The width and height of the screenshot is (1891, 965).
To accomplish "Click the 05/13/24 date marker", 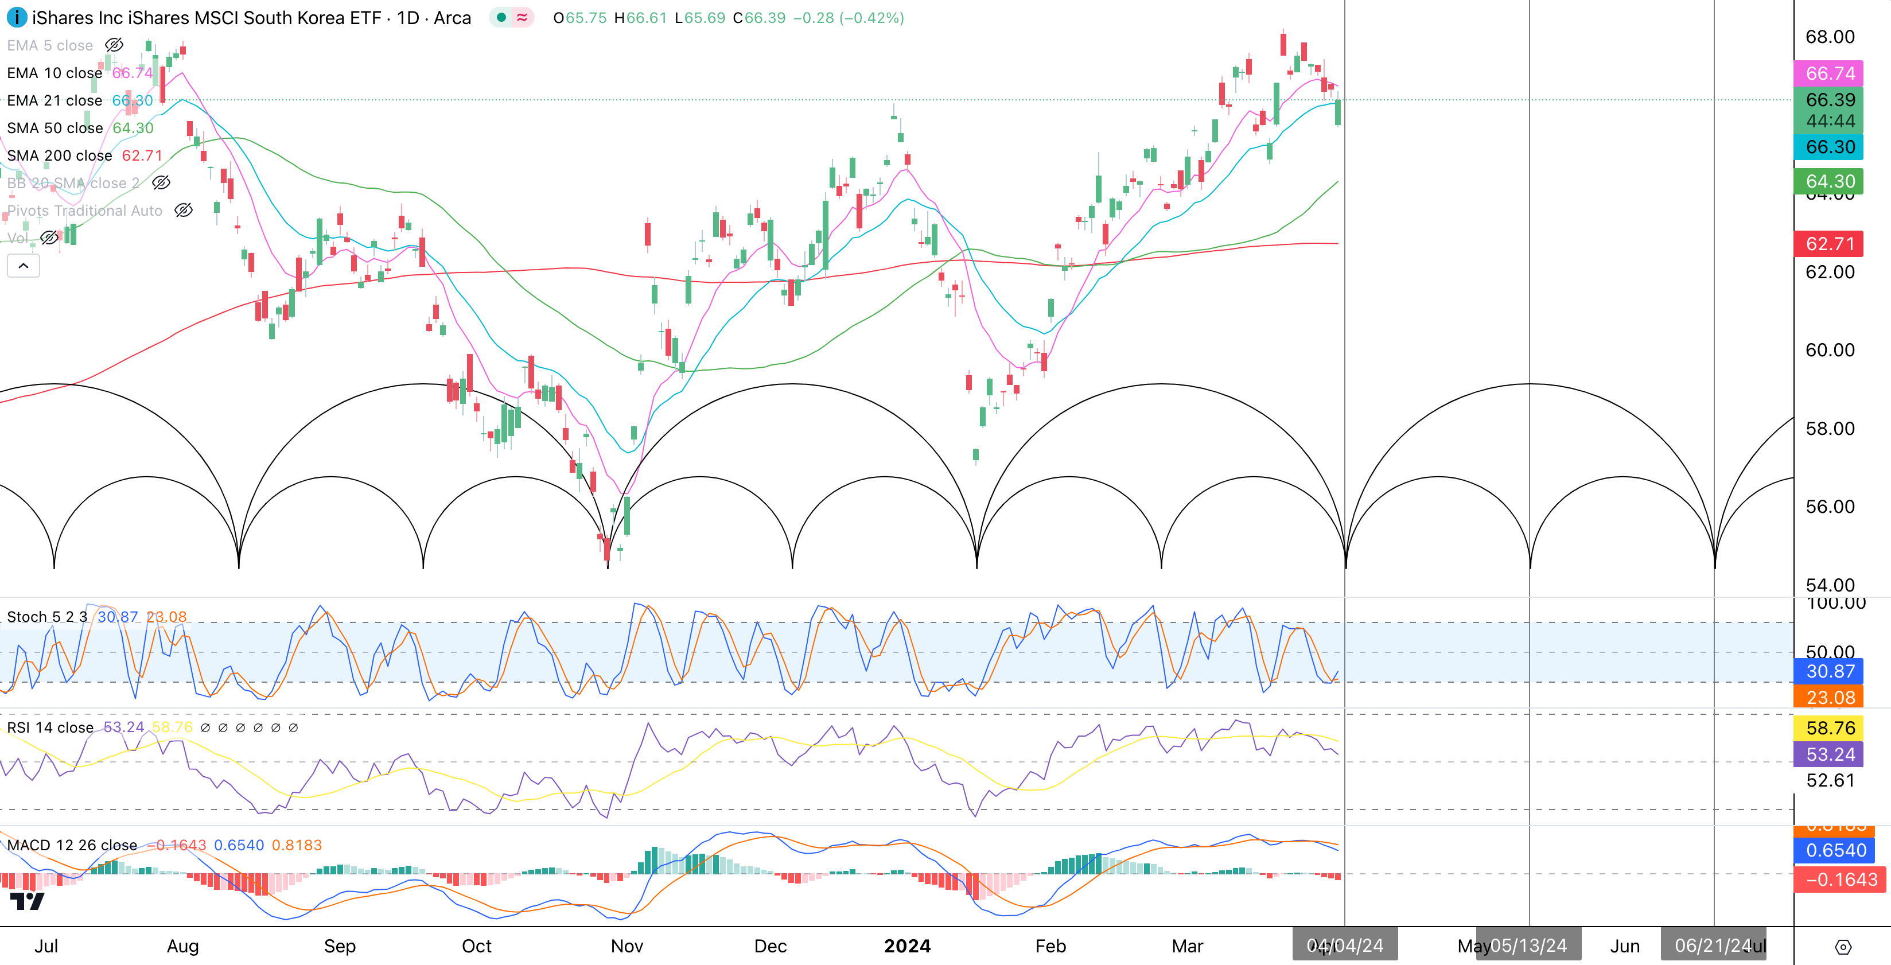I will (x=1528, y=946).
